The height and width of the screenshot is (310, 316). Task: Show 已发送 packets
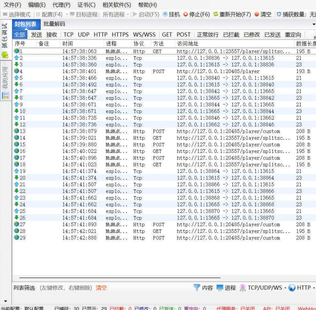click(x=273, y=35)
